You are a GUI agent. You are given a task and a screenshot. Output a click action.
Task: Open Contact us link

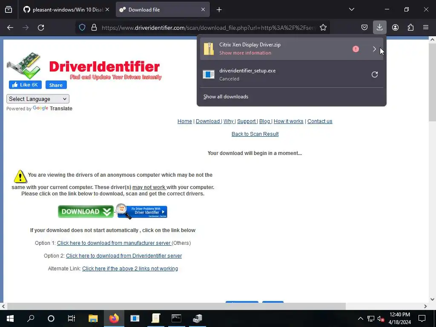tap(320, 121)
